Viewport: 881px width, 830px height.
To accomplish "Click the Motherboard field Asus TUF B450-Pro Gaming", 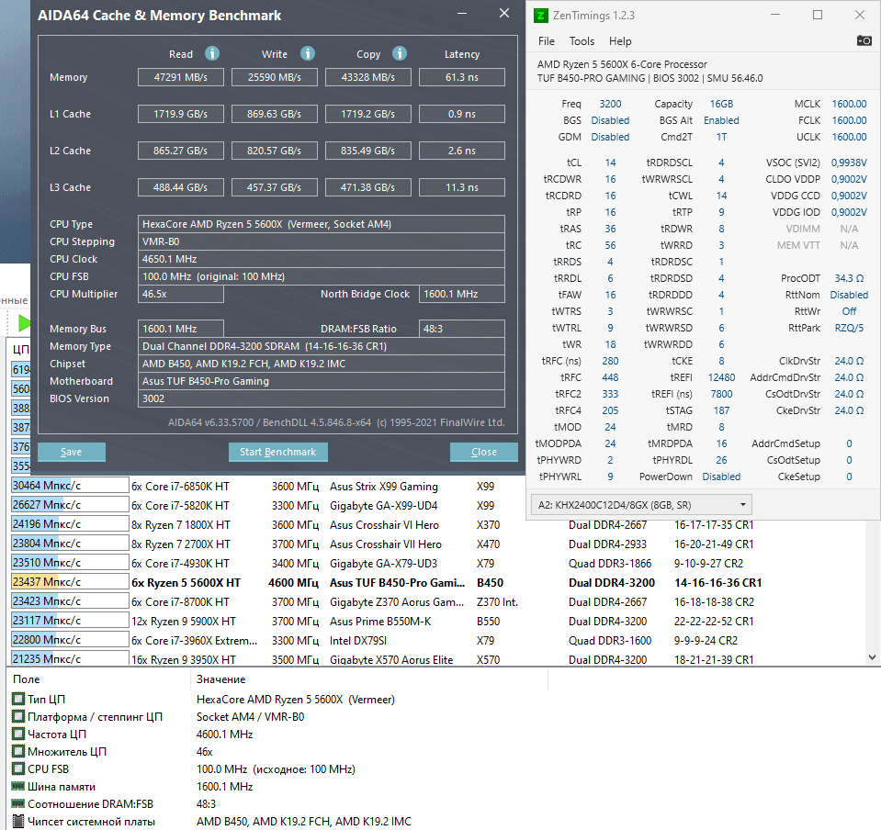I will click(322, 381).
